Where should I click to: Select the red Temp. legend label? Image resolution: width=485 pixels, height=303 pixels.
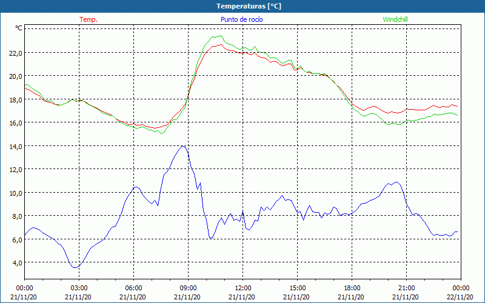[89, 19]
